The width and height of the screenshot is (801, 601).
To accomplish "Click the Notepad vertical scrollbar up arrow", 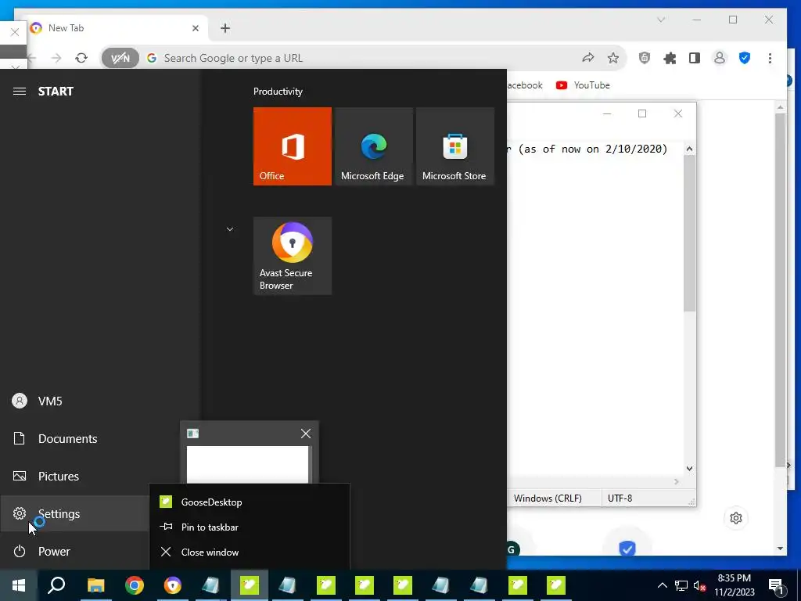I will pos(690,149).
